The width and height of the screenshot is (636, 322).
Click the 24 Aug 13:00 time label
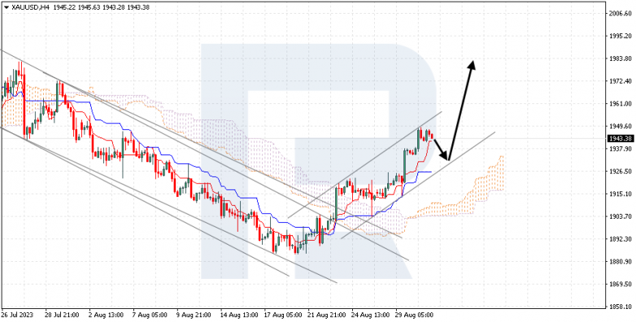point(370,315)
